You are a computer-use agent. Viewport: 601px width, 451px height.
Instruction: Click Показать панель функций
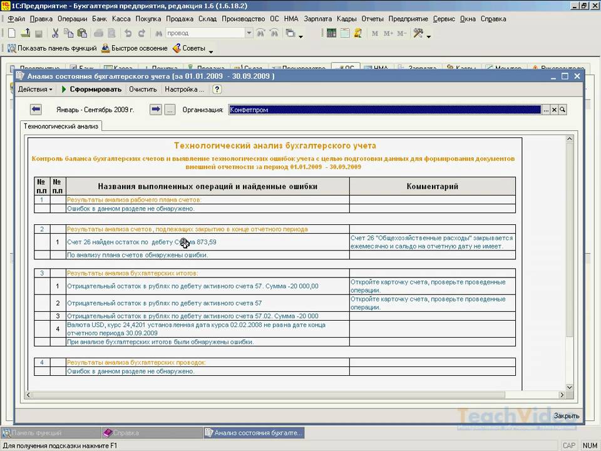53,48
